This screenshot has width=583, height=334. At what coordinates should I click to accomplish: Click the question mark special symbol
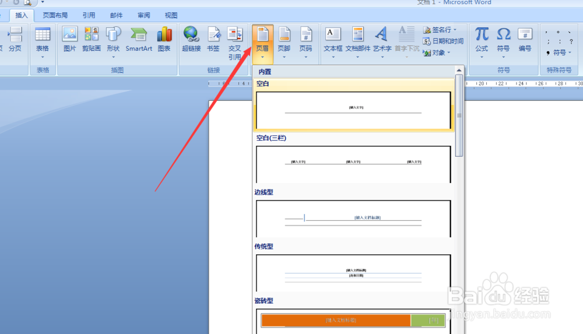pos(571,42)
